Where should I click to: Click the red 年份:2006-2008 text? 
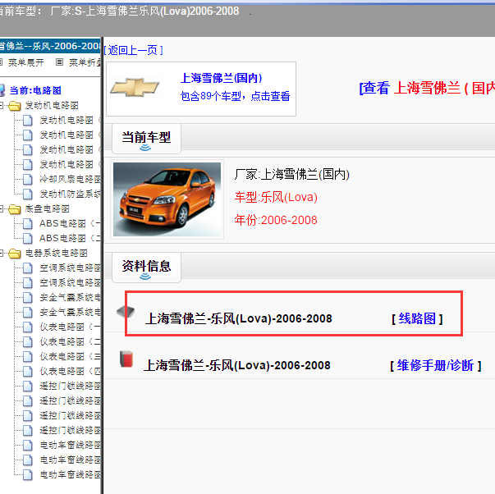(276, 220)
